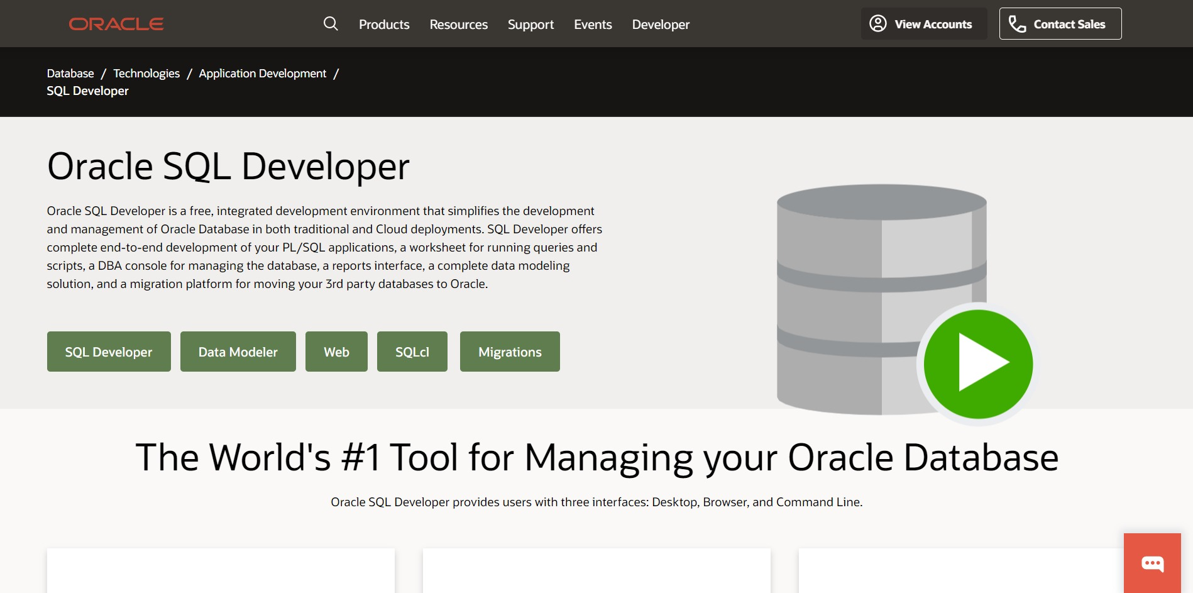Play the SQL Developer video

(x=978, y=364)
